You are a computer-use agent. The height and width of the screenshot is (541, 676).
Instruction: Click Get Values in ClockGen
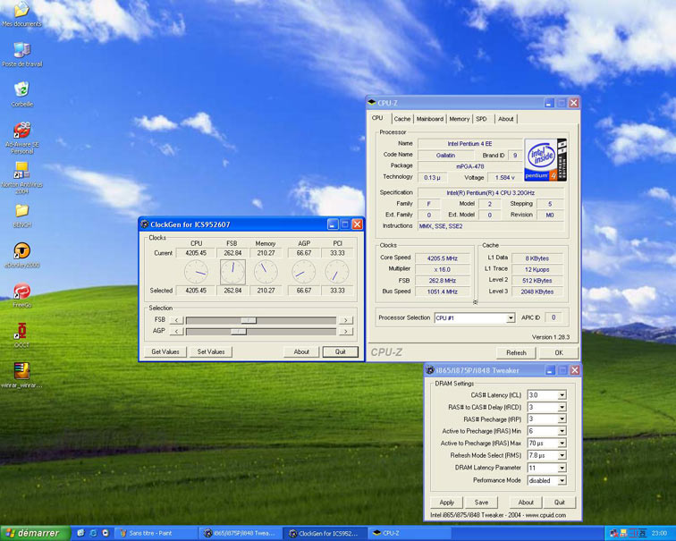coord(165,351)
